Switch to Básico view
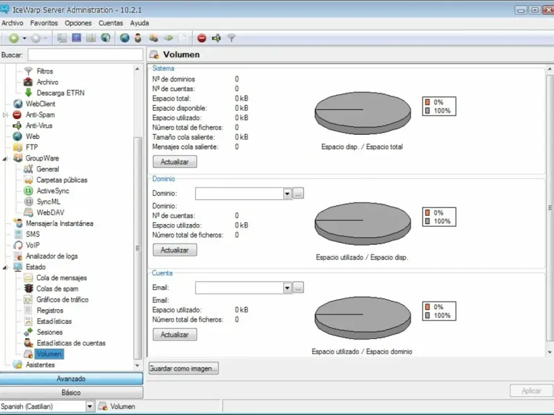This screenshot has width=554, height=415. 71,393
